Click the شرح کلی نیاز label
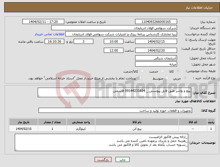The height and width of the screenshot is (167, 220). tap(204, 93)
